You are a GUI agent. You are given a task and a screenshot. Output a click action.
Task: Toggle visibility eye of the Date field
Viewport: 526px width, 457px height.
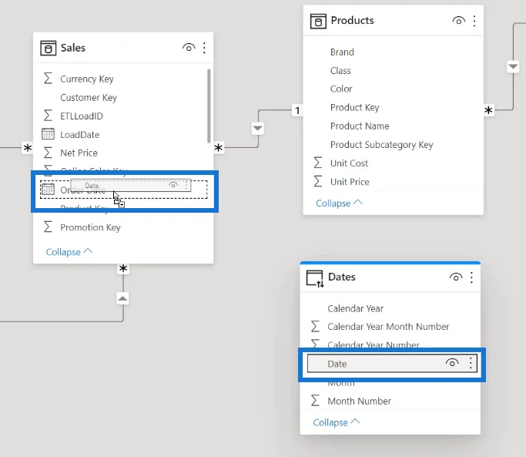tap(452, 363)
